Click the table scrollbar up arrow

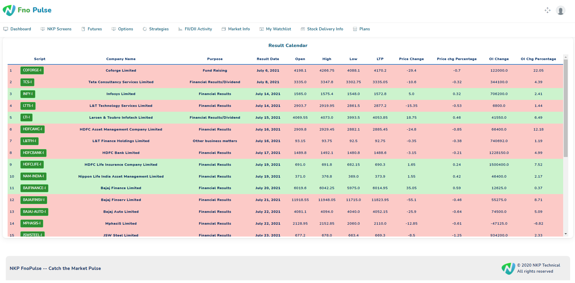click(x=566, y=57)
